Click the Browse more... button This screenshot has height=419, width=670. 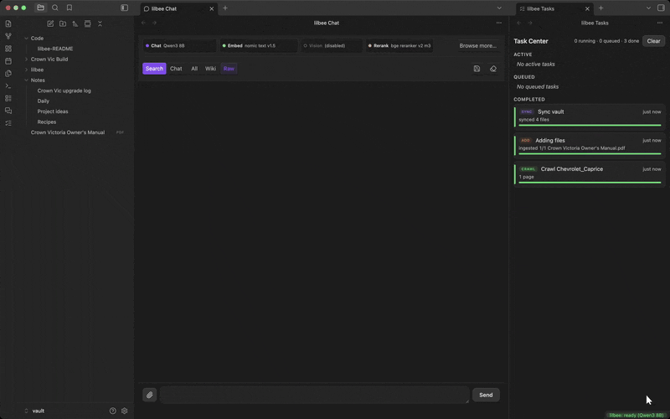[477, 46]
